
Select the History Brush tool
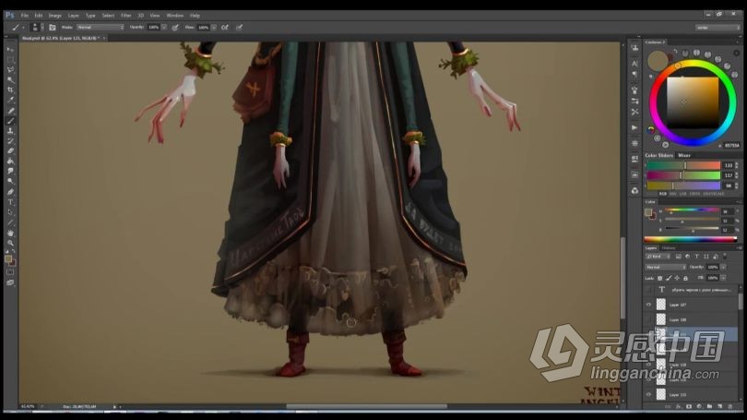point(10,141)
